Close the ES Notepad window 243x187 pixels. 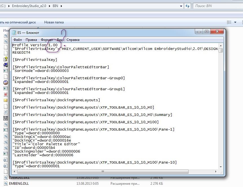pos(217,32)
